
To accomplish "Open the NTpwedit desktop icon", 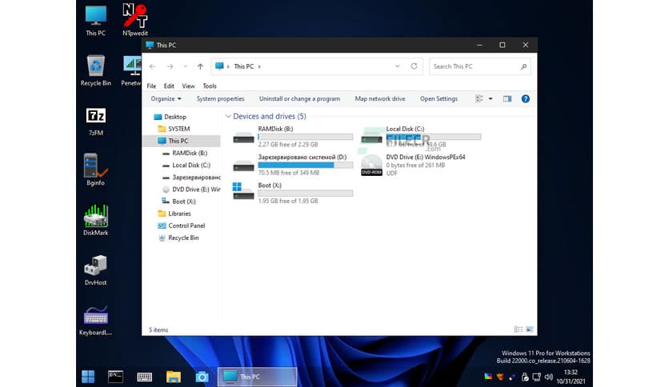I will tap(134, 18).
